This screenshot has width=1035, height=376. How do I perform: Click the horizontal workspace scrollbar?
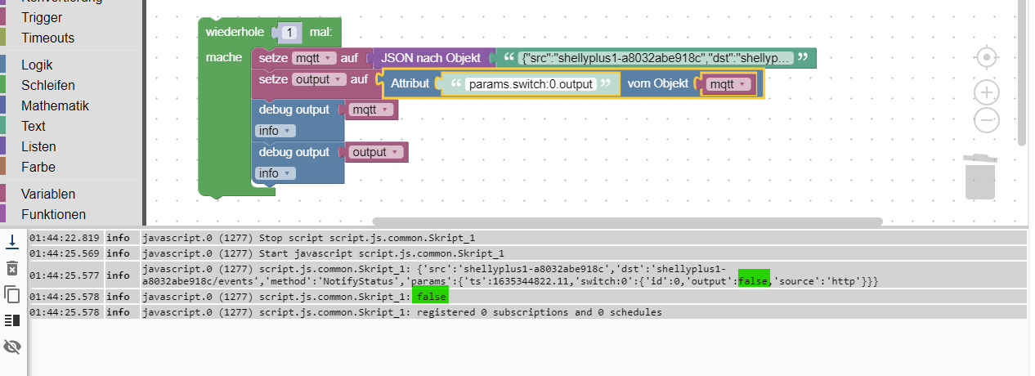[628, 222]
